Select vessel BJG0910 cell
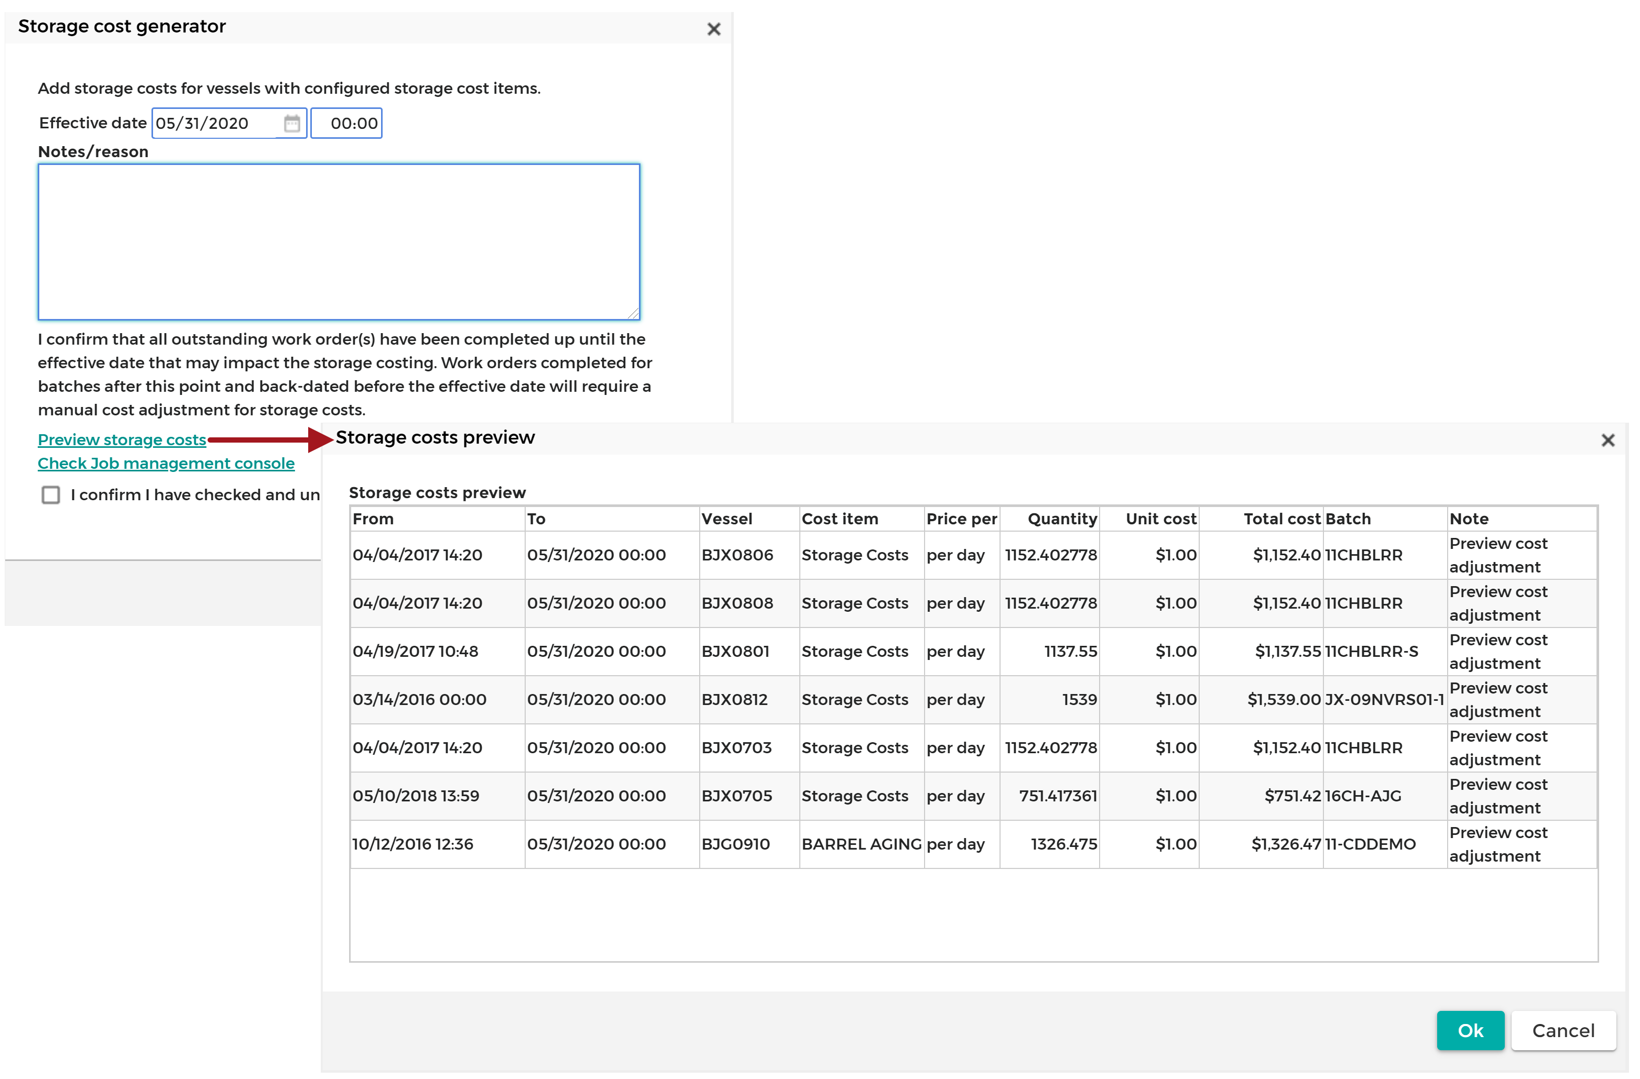 coord(750,845)
